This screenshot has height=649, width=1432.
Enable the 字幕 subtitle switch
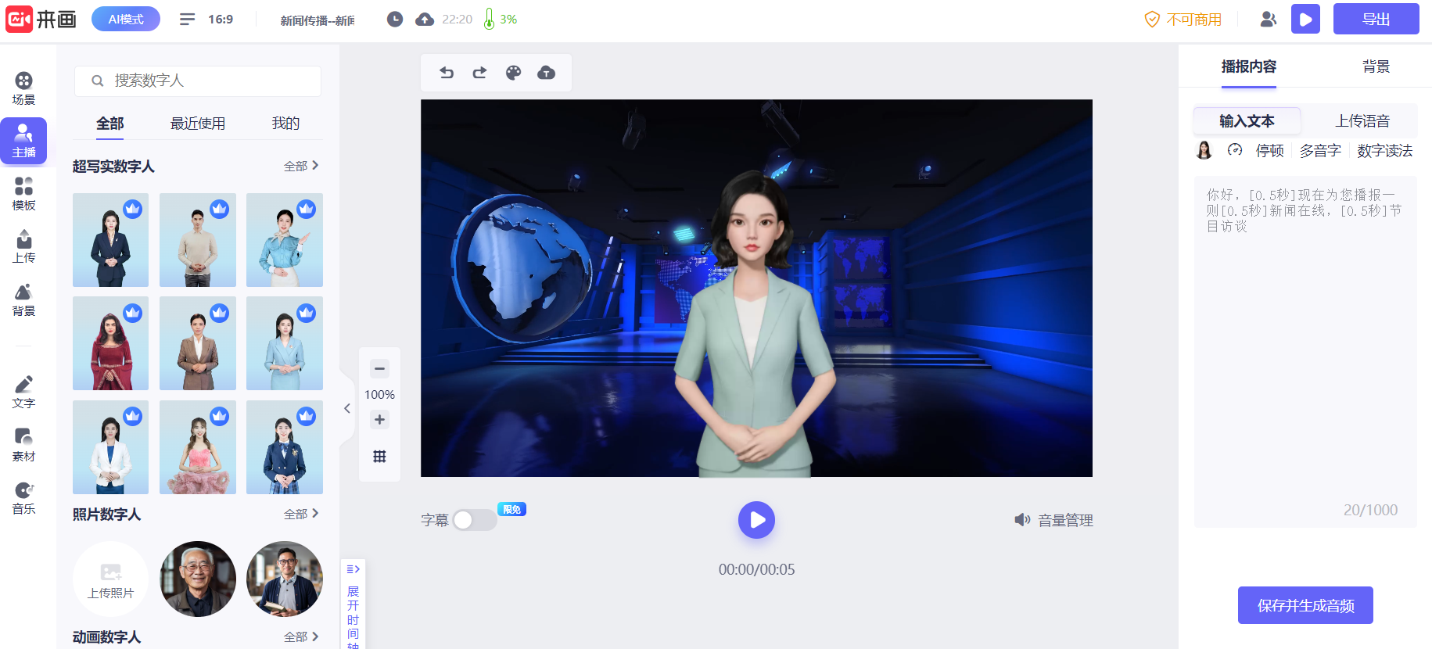[474, 520]
